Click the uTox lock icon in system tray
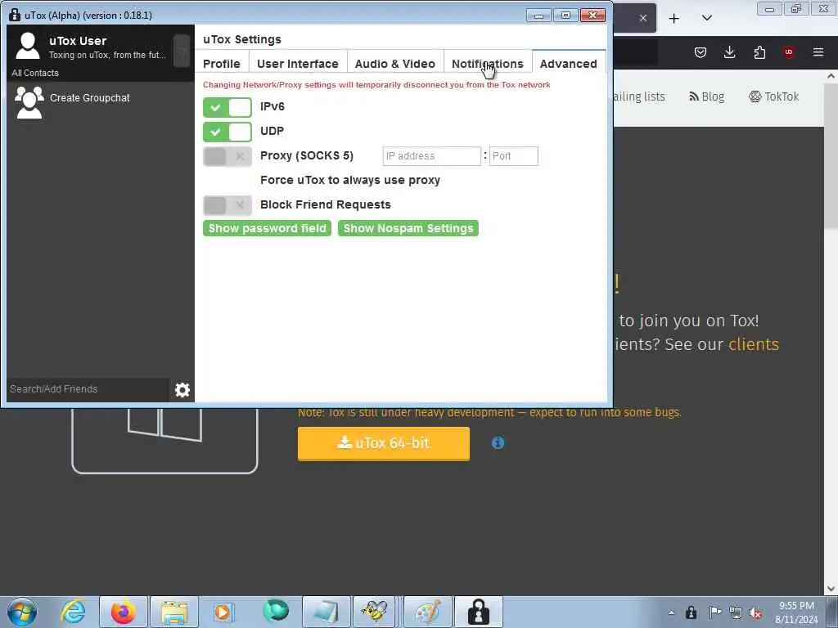Screen dimensions: 838x628 [x=691, y=612]
